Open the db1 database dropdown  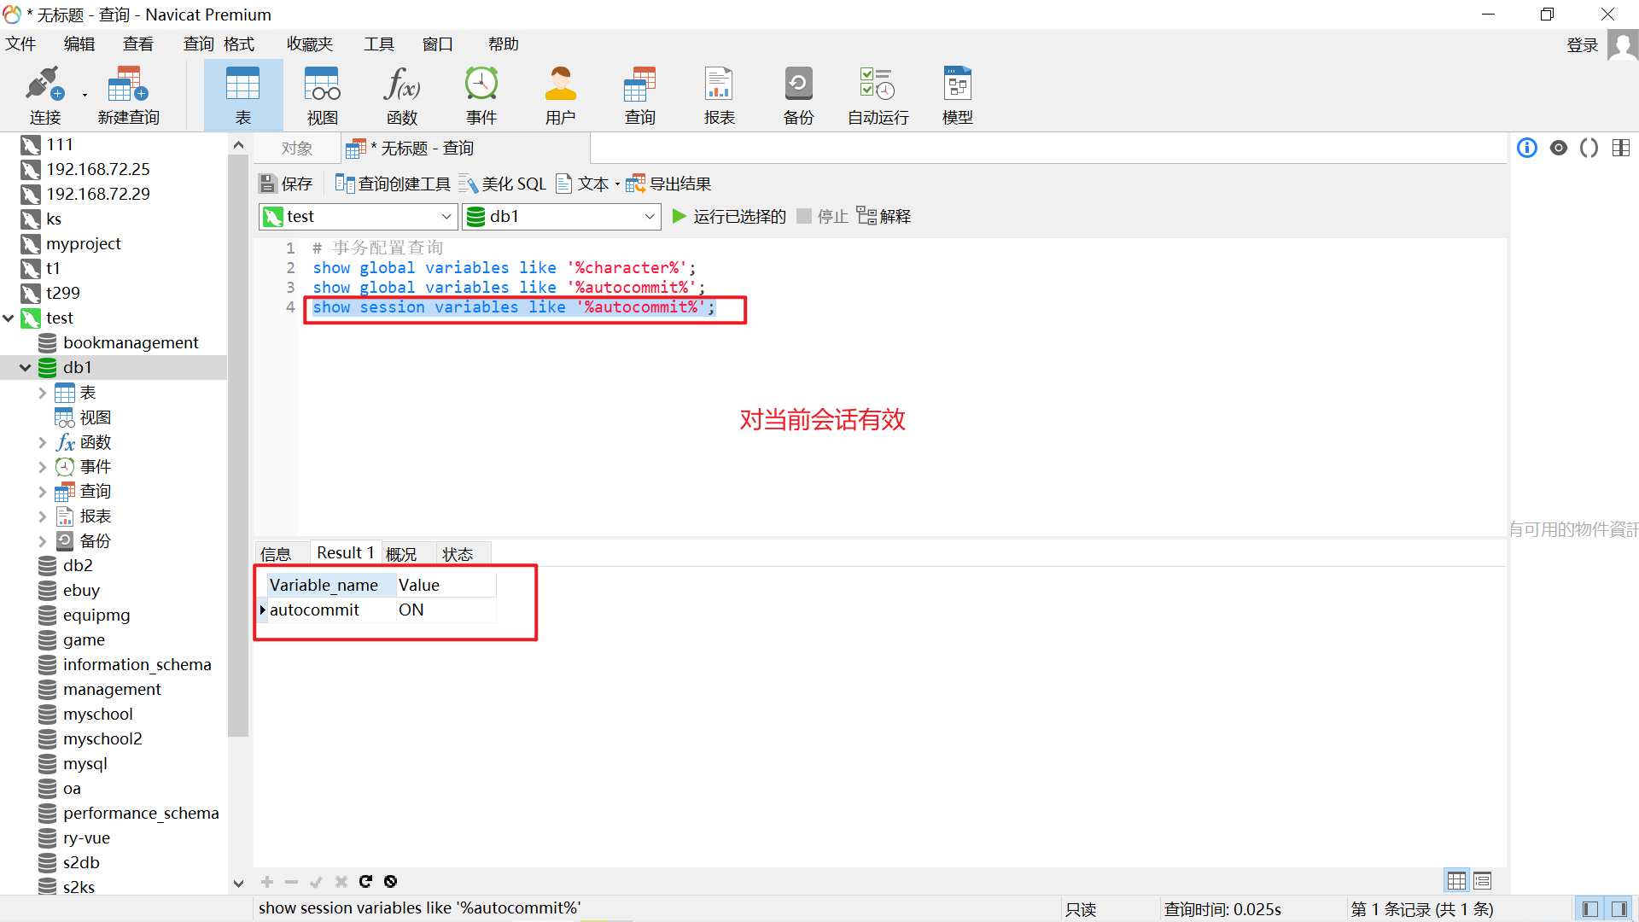tap(649, 217)
